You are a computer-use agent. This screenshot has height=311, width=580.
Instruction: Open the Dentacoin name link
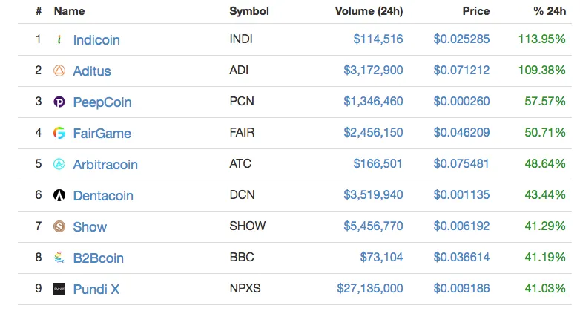103,195
